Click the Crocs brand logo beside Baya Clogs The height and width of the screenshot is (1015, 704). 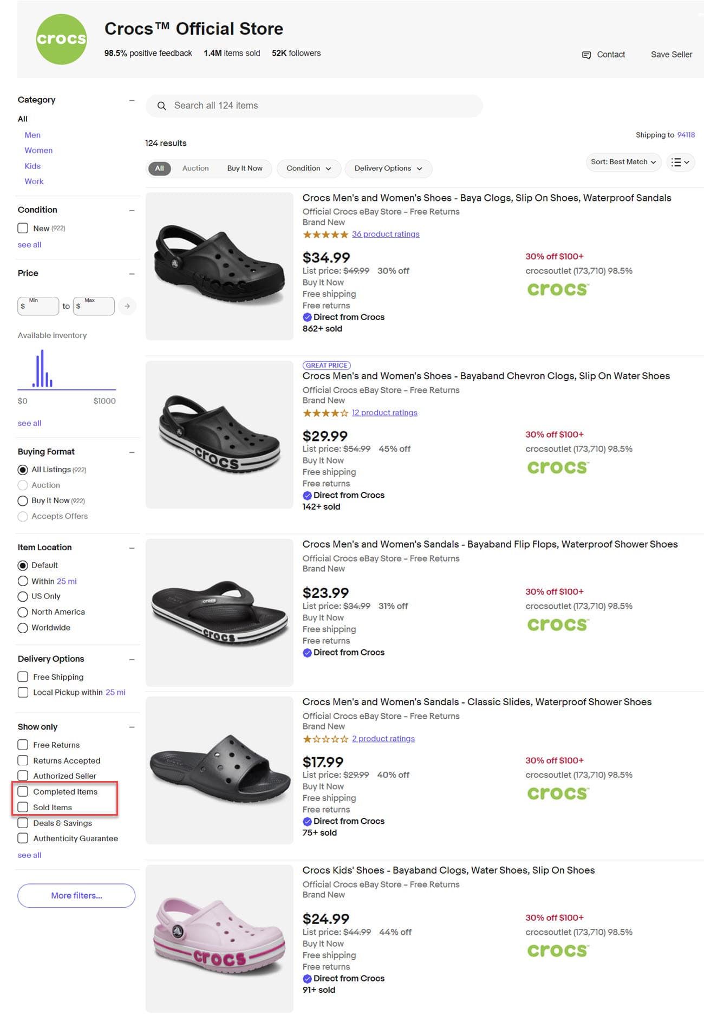[x=558, y=289]
